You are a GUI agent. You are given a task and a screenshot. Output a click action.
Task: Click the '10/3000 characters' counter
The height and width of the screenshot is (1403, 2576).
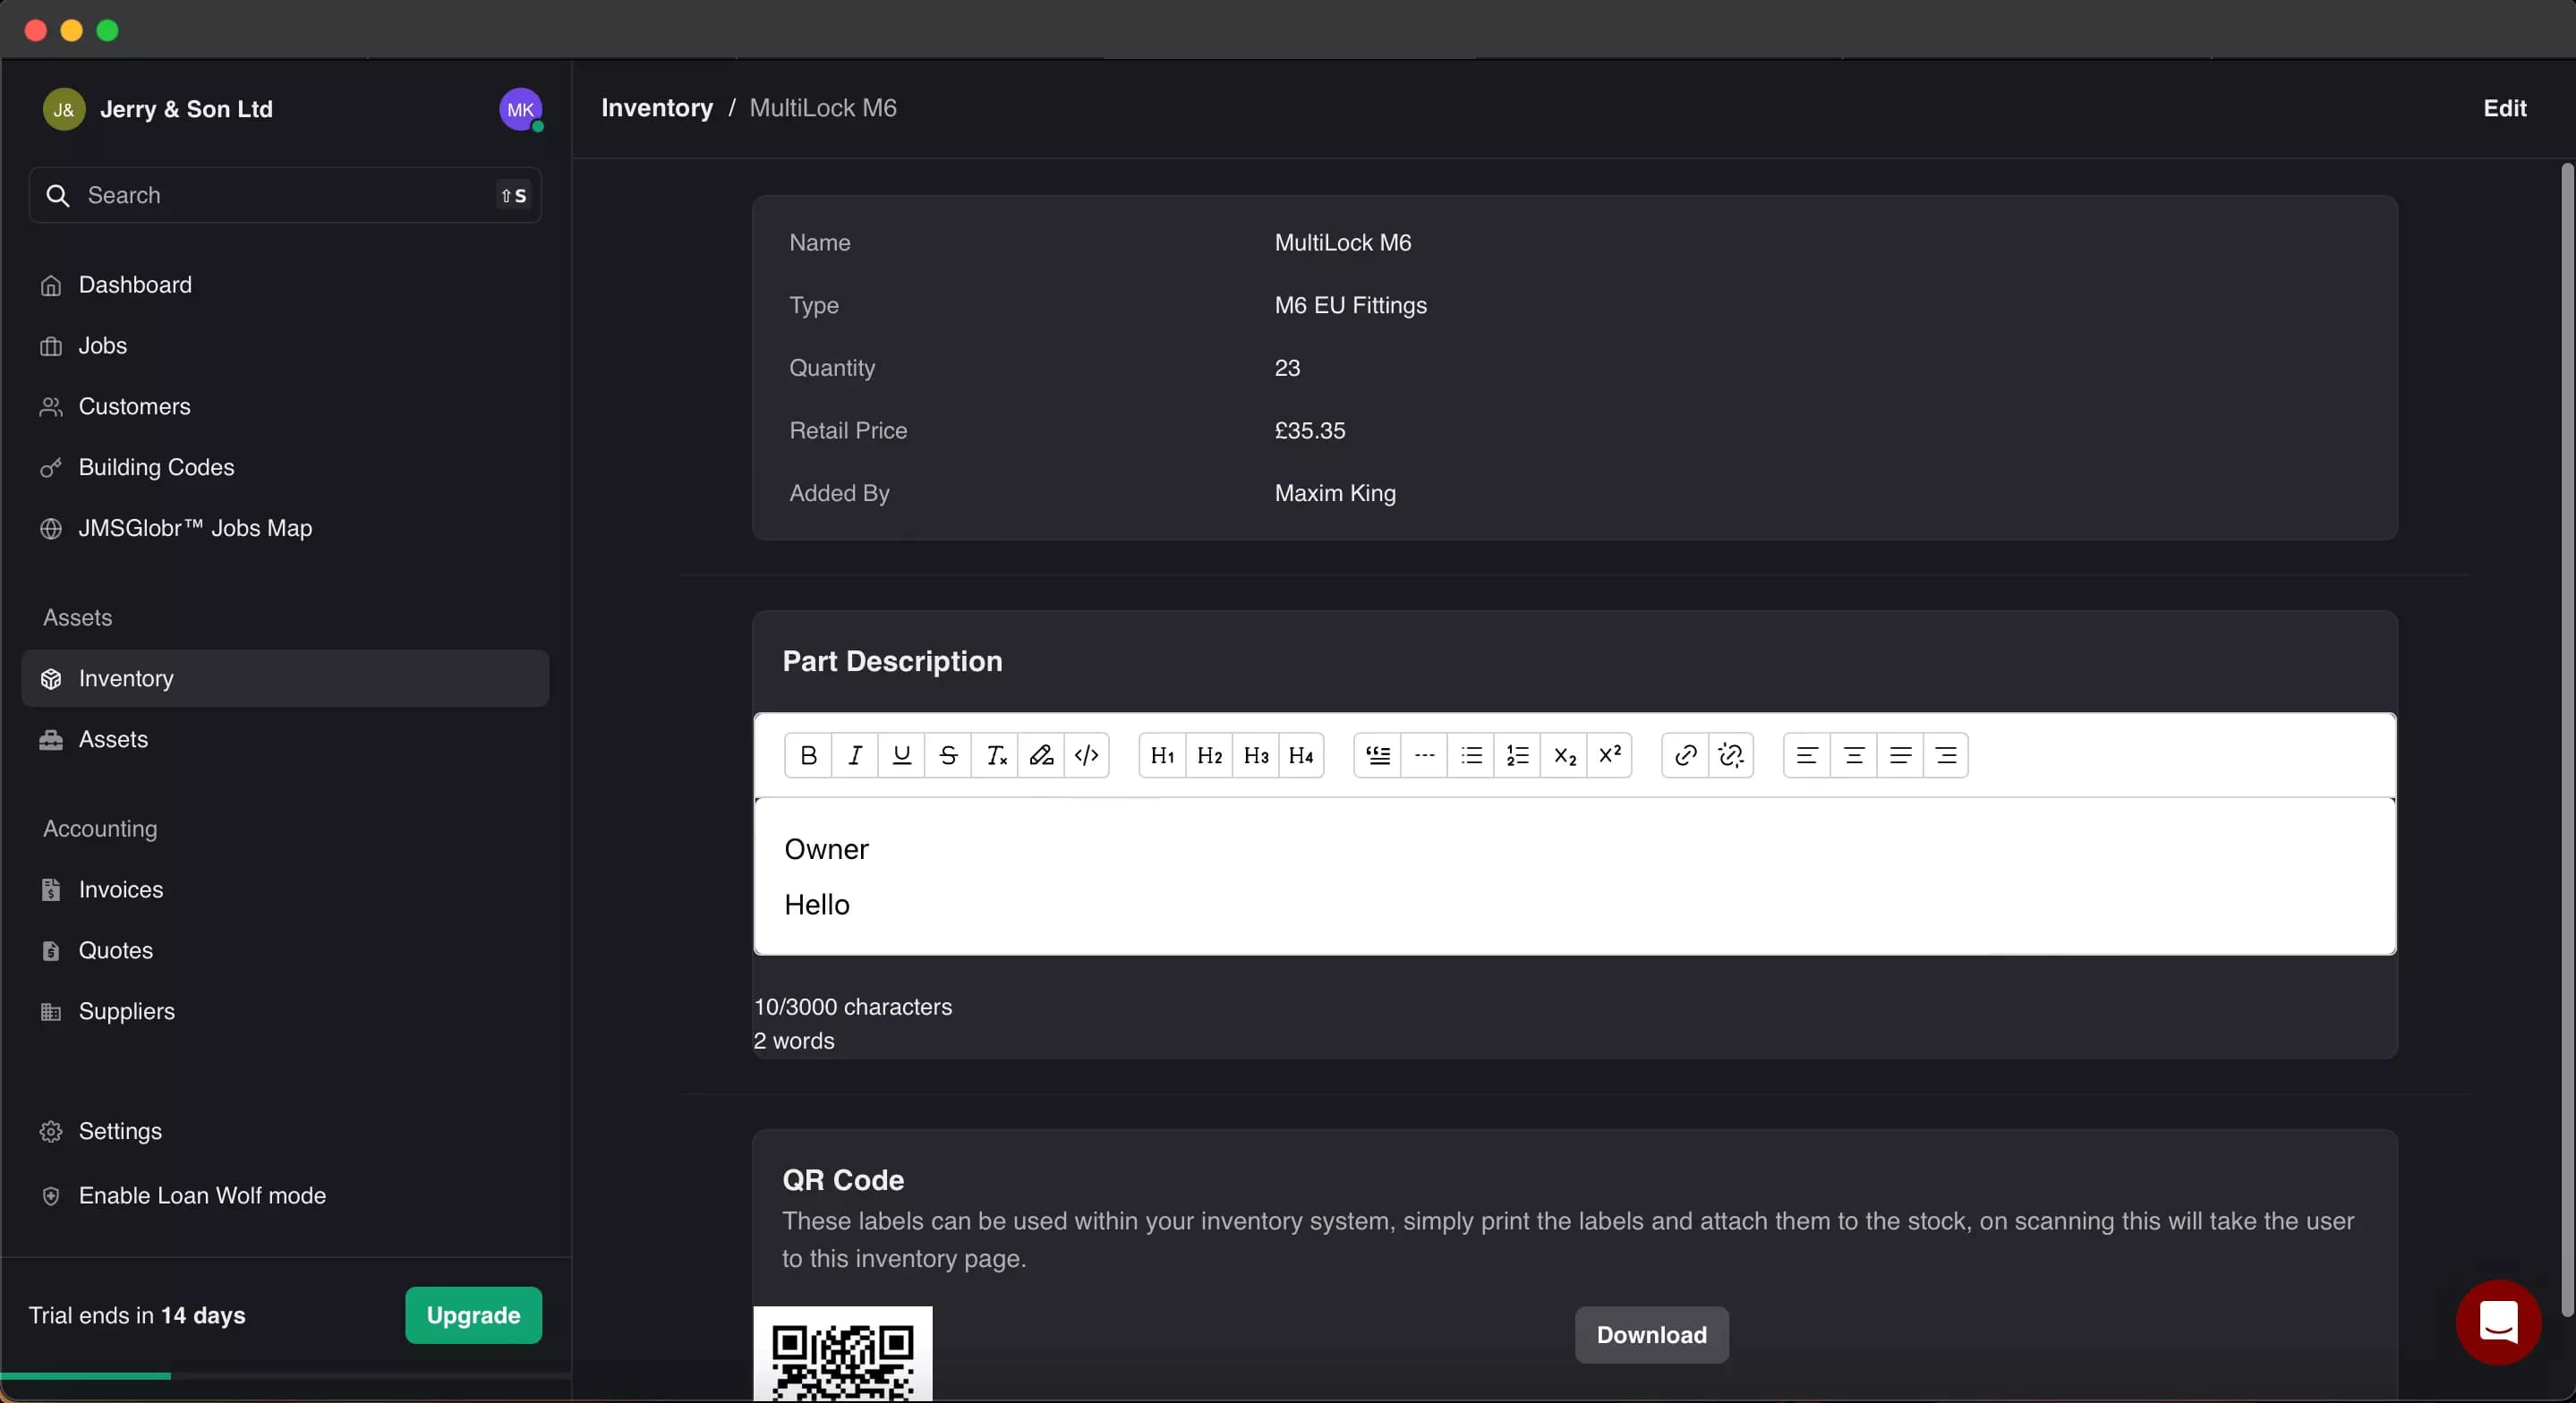tap(852, 1006)
